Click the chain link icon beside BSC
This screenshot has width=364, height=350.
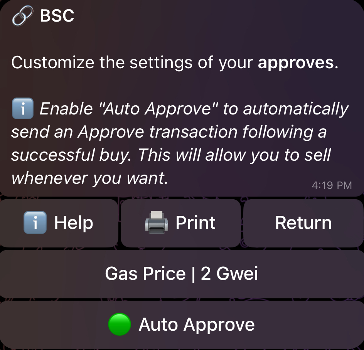(22, 15)
